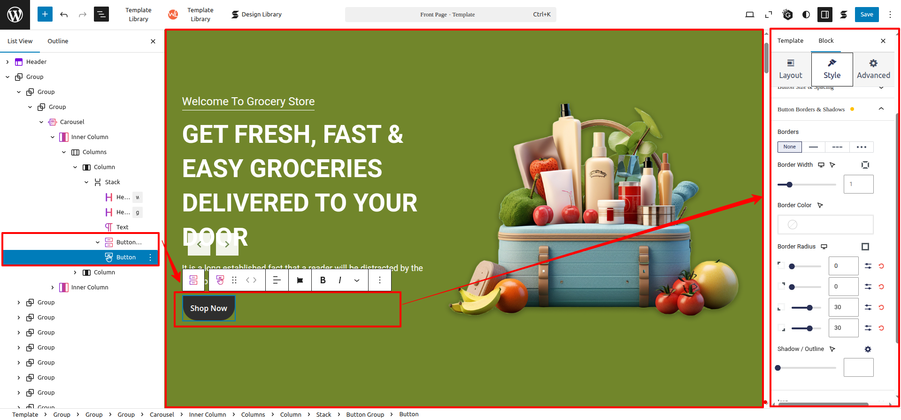
Task: Toggle the document overview list icon
Action: tap(101, 15)
